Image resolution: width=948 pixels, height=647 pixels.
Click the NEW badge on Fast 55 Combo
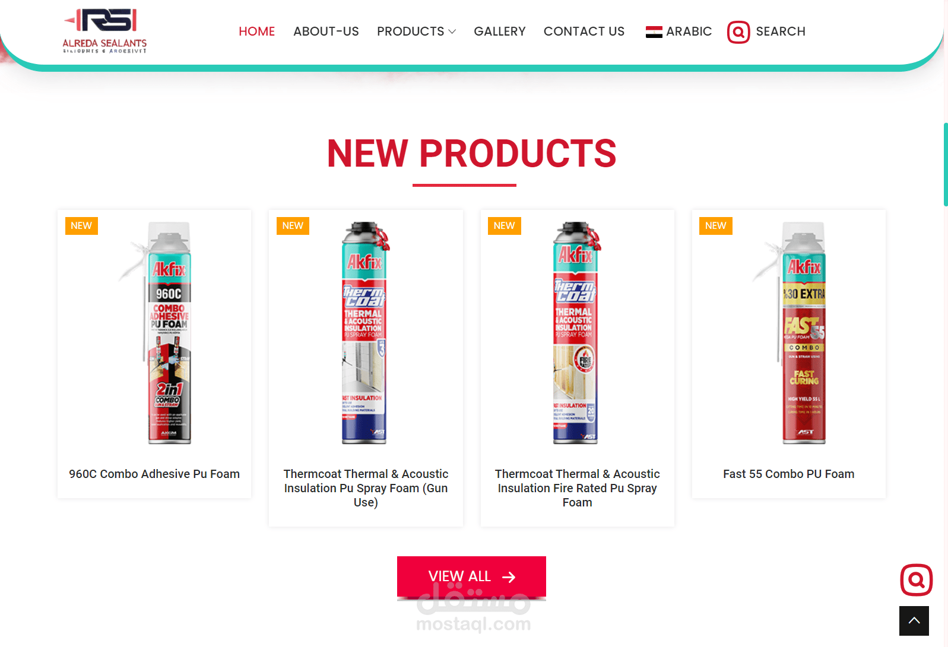click(715, 226)
